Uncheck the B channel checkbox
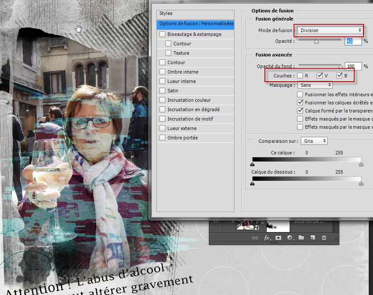The image size is (373, 295). tap(339, 76)
